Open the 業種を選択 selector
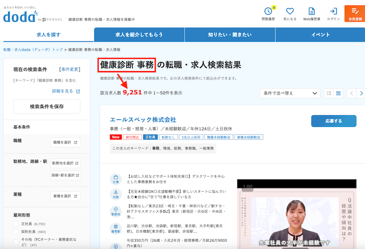 [x=65, y=196]
